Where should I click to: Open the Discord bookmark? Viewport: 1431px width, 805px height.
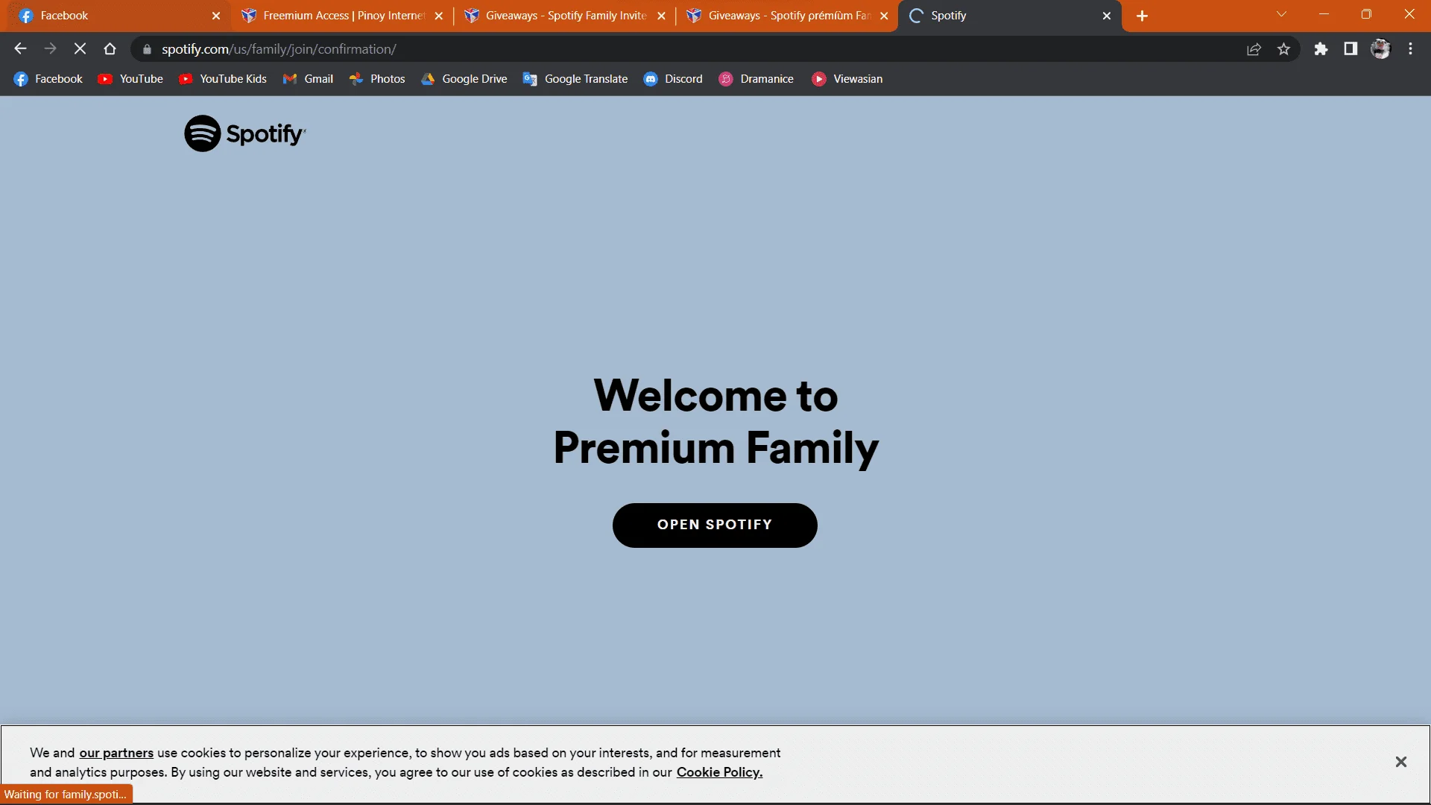673,79
